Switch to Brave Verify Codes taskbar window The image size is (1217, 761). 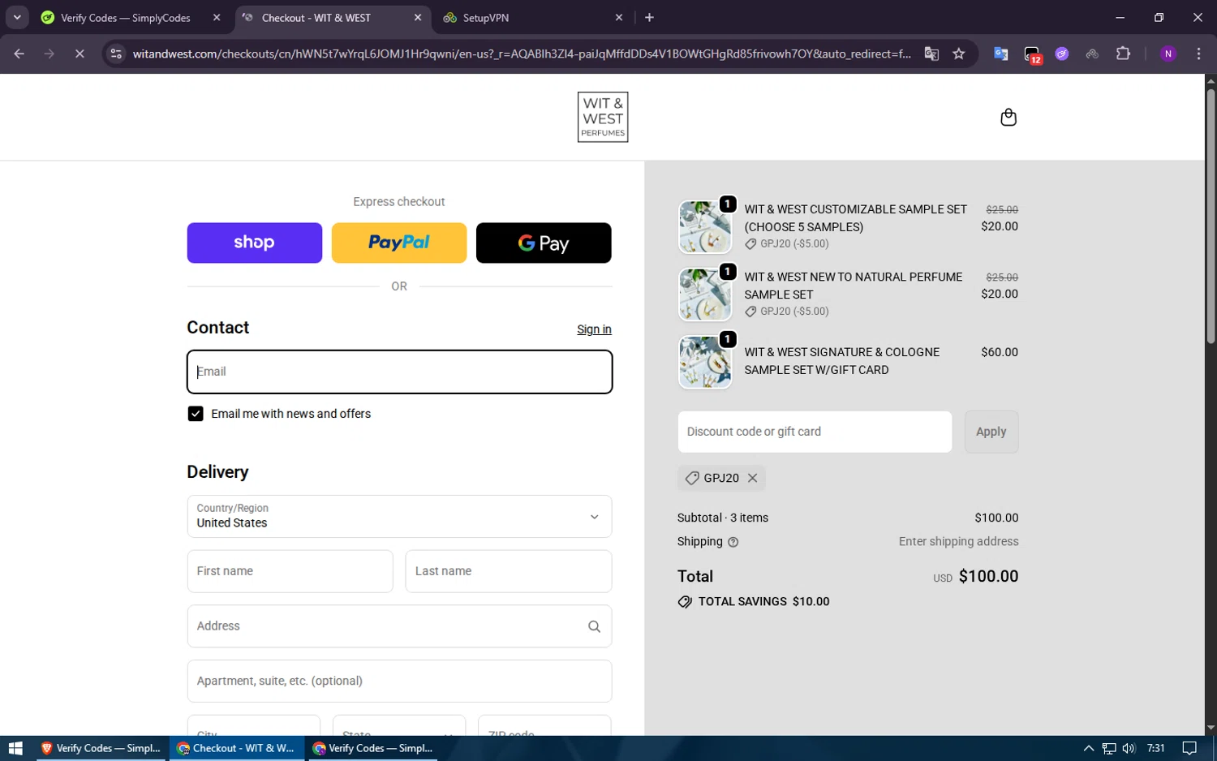click(x=101, y=748)
